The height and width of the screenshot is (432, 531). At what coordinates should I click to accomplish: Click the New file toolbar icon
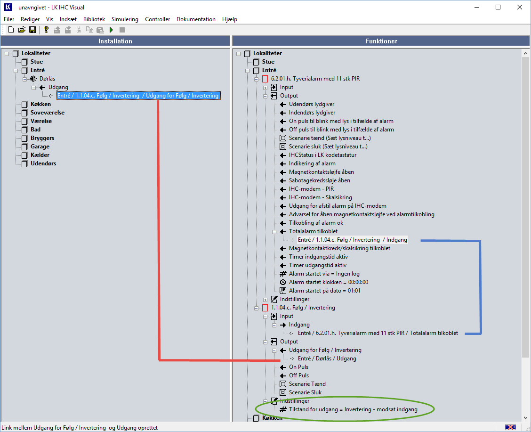point(11,30)
